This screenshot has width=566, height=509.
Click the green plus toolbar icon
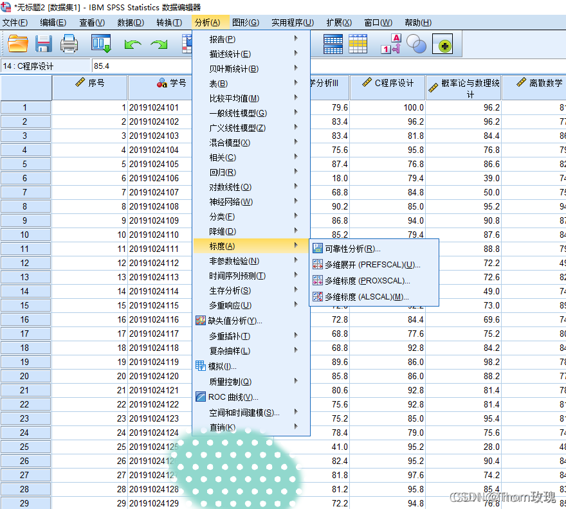[x=443, y=44]
